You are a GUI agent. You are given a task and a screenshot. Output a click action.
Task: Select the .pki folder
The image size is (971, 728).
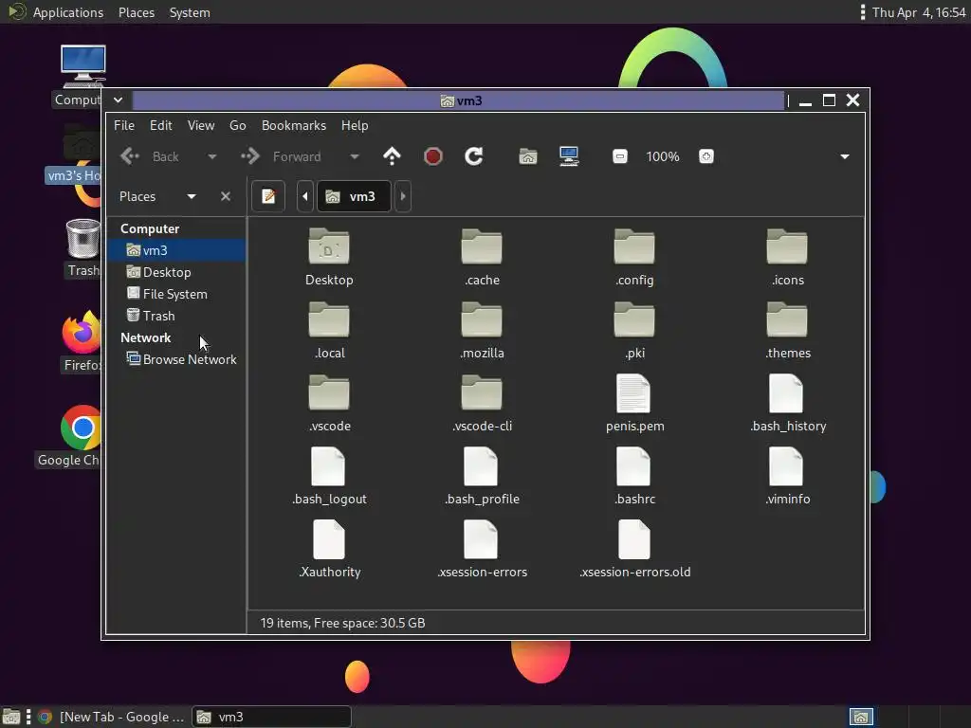634,319
